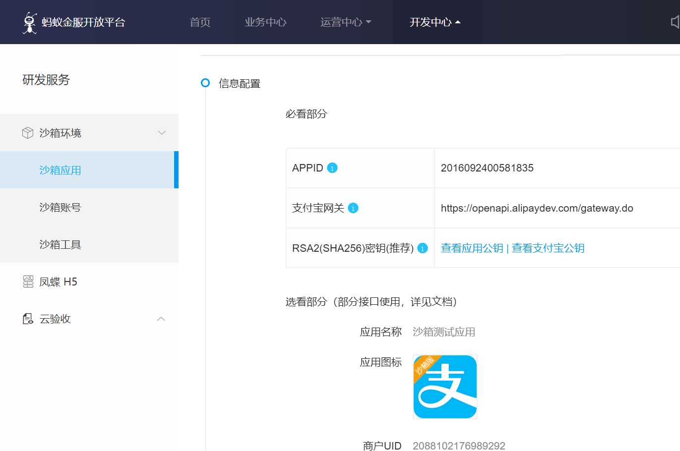
Task: Click the 信息配置 step circle marker
Action: (205, 83)
